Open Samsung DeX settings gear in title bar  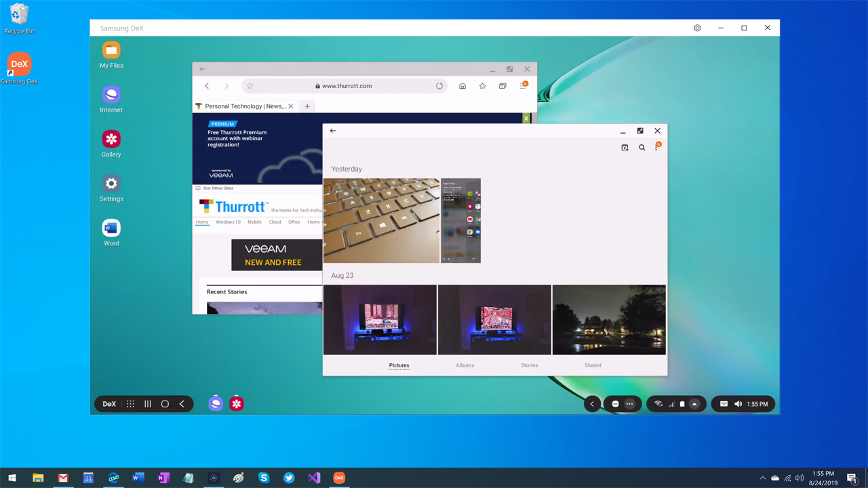tap(697, 28)
